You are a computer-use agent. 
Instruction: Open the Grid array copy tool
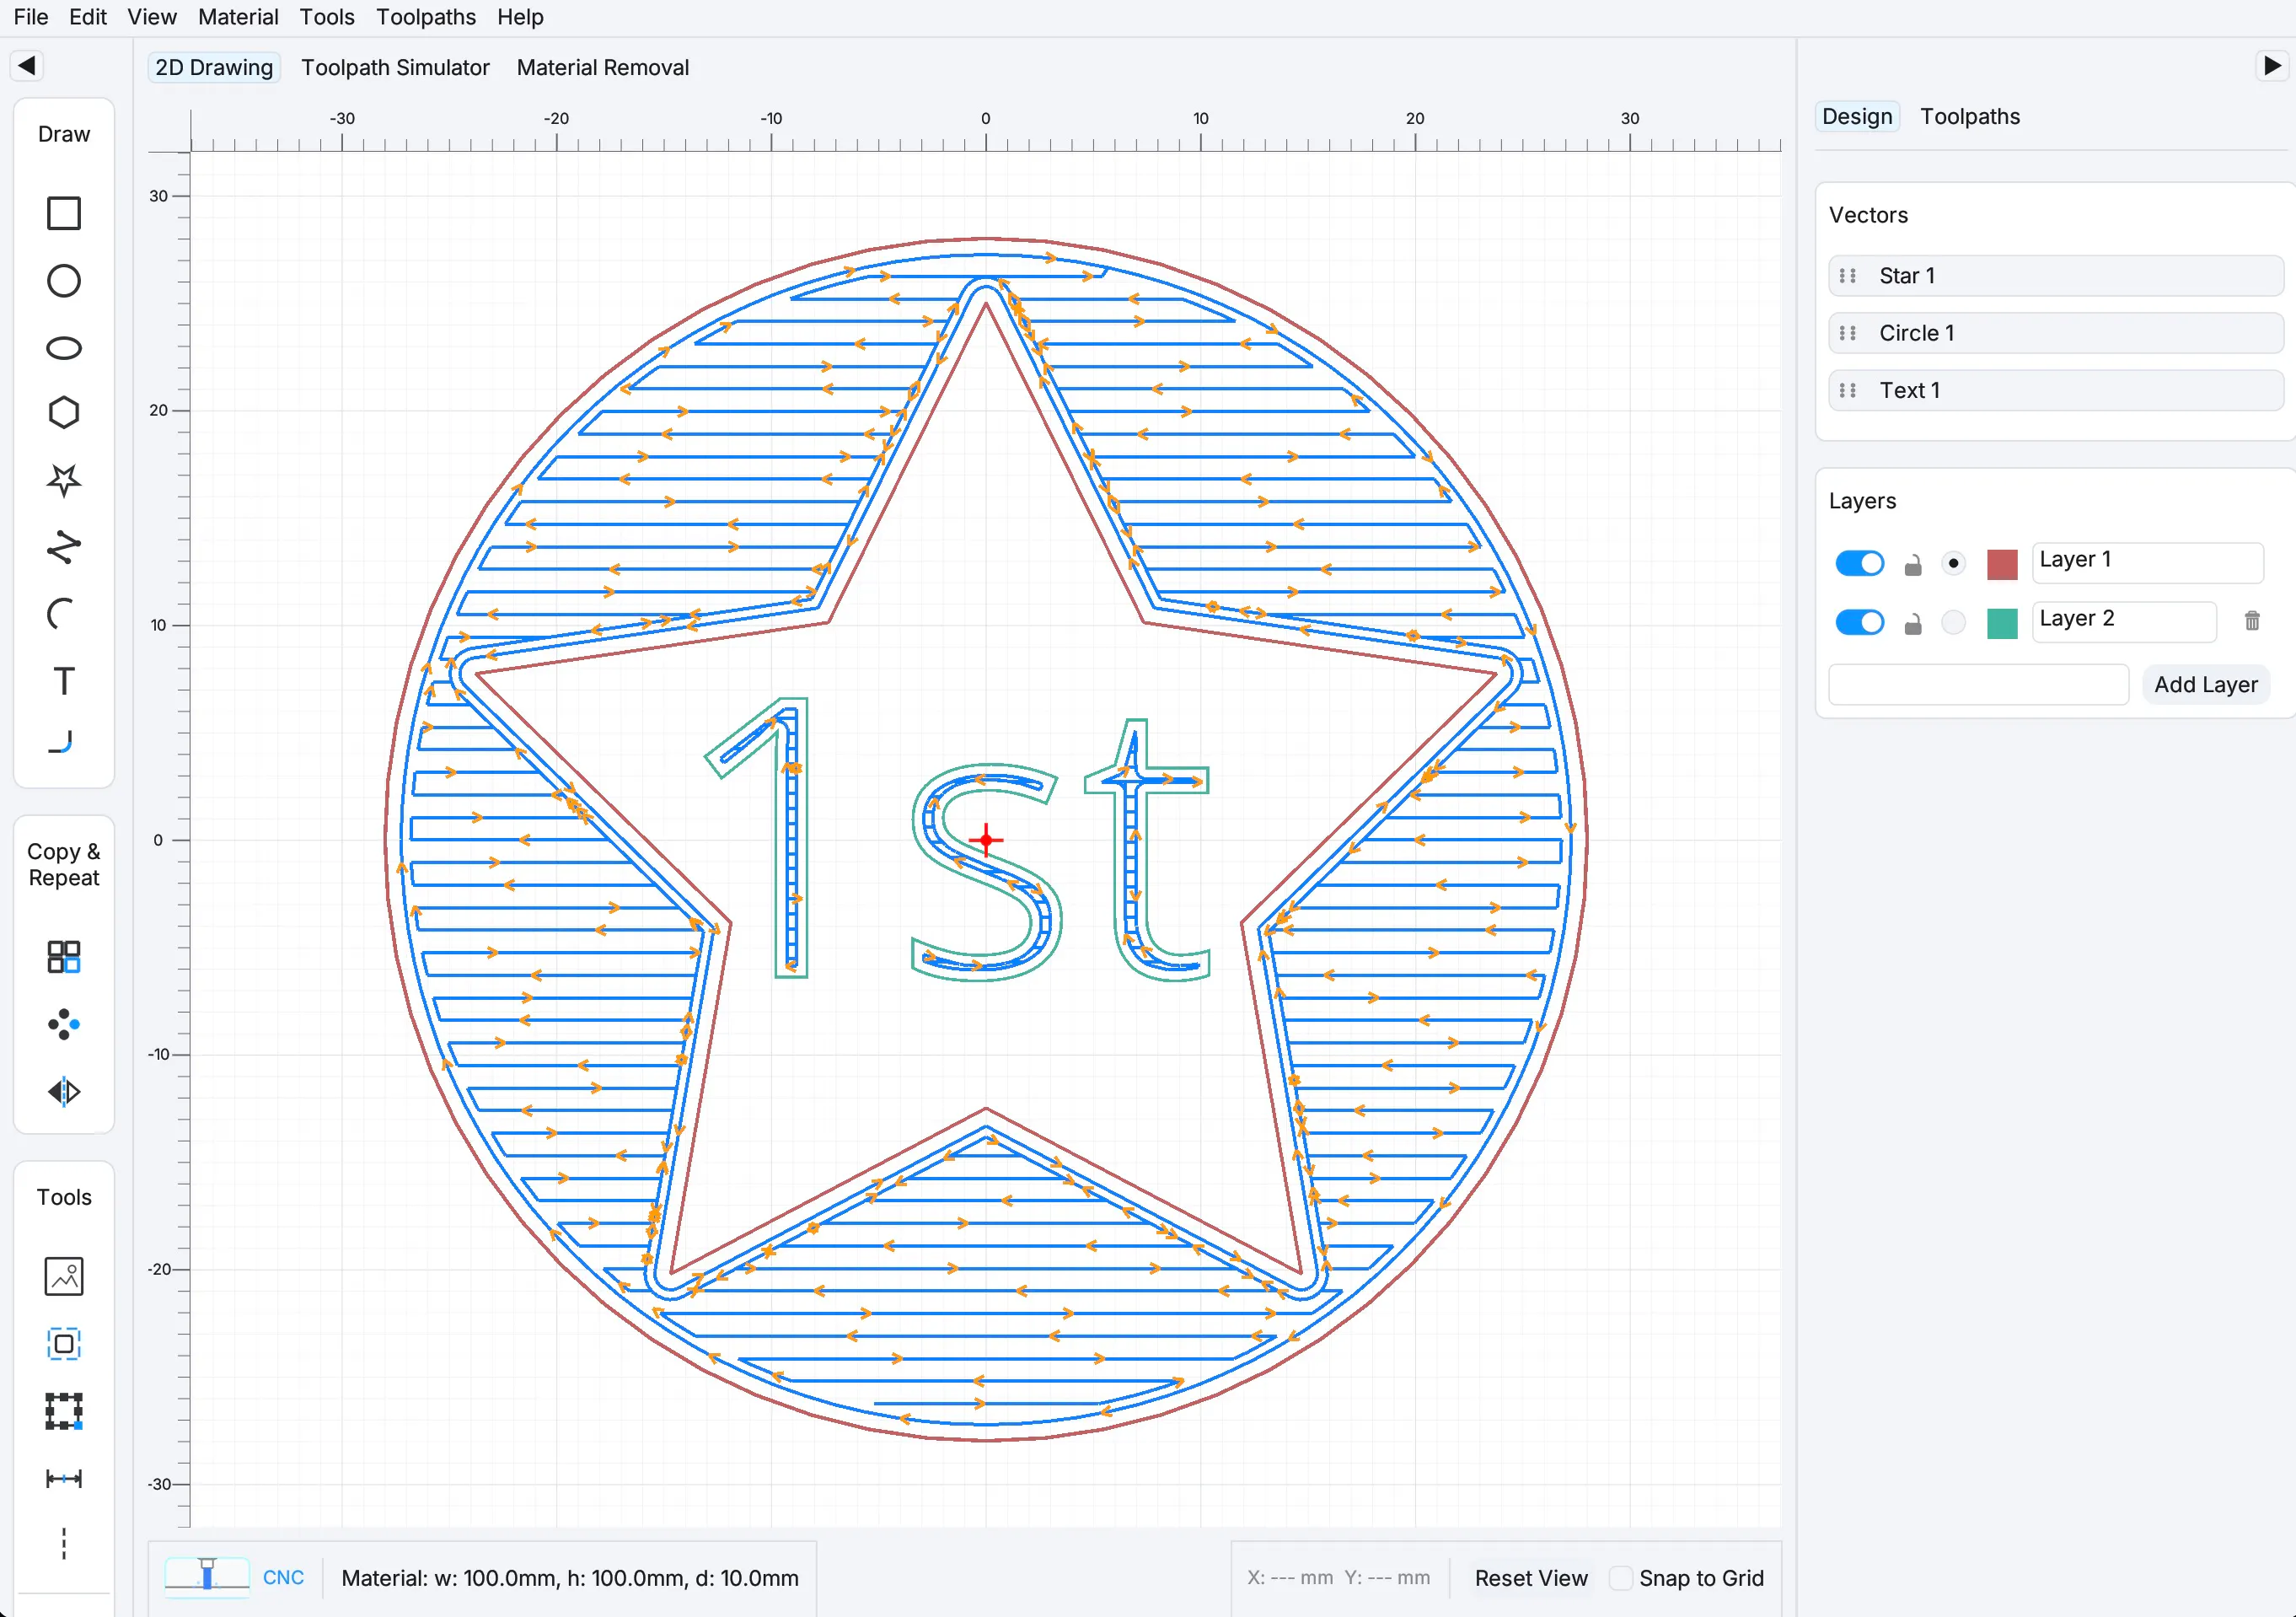(64, 957)
